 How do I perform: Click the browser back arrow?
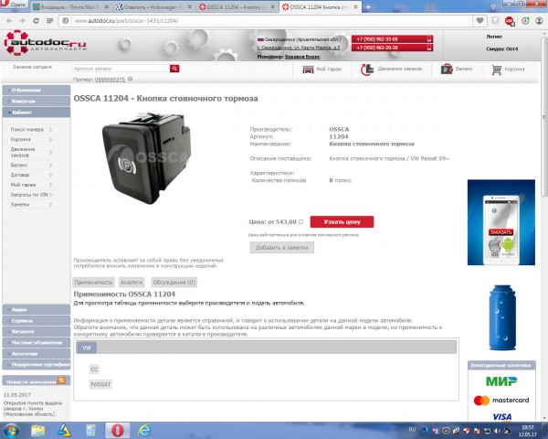(x=9, y=21)
